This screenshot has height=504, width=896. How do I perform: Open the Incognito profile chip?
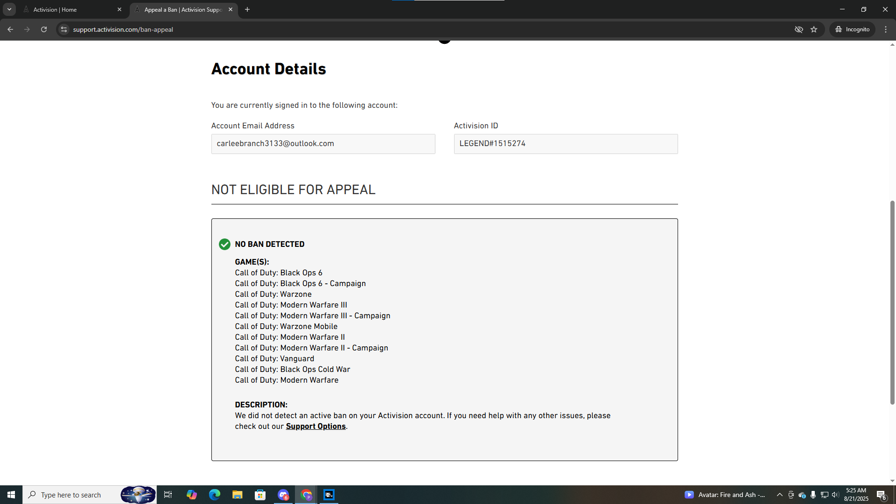click(853, 29)
